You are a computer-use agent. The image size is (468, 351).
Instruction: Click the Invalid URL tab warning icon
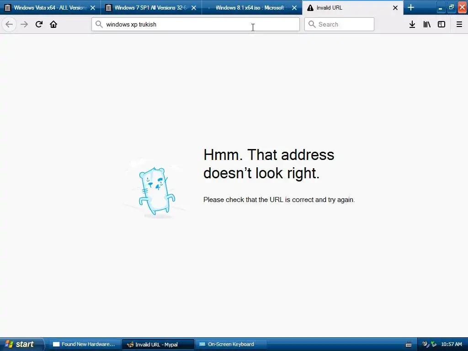[310, 8]
